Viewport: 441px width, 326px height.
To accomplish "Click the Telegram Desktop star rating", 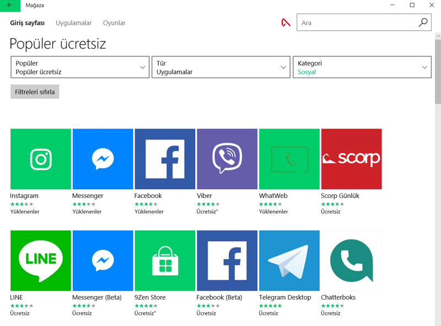I will [270, 306].
